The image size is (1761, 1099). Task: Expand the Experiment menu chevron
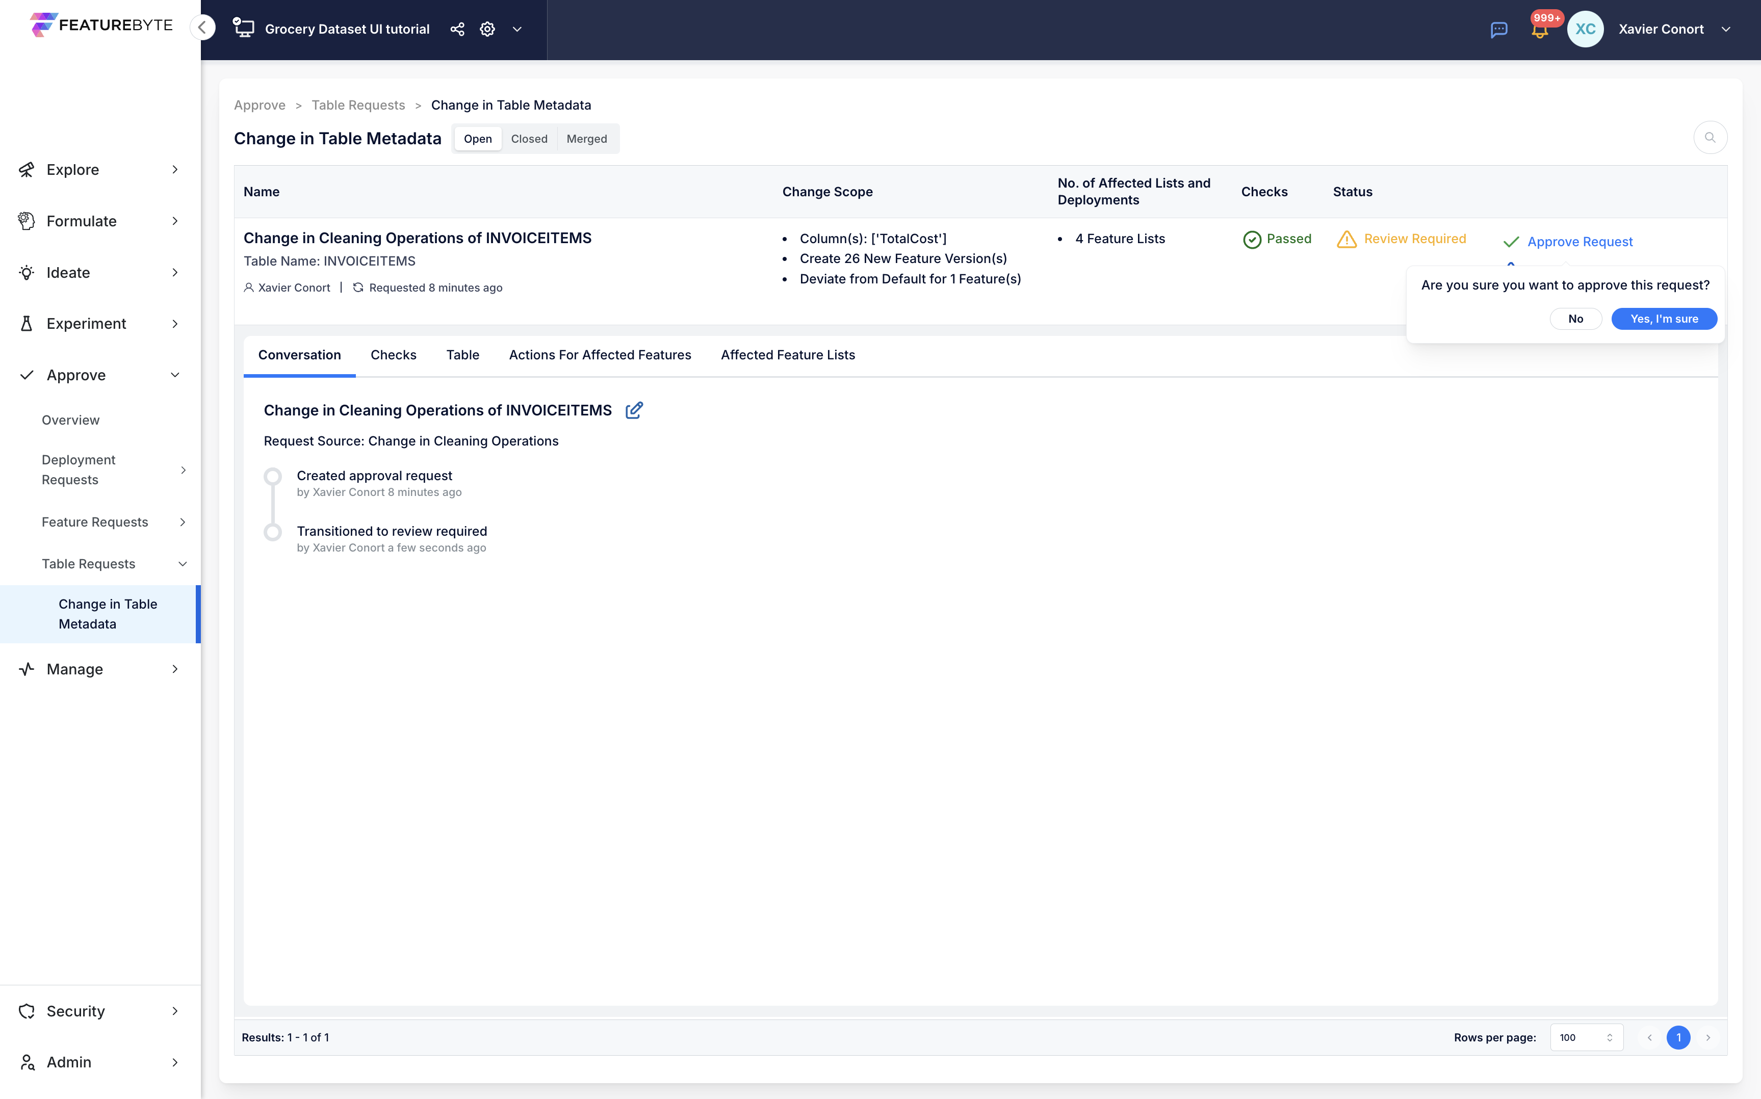[x=175, y=324]
